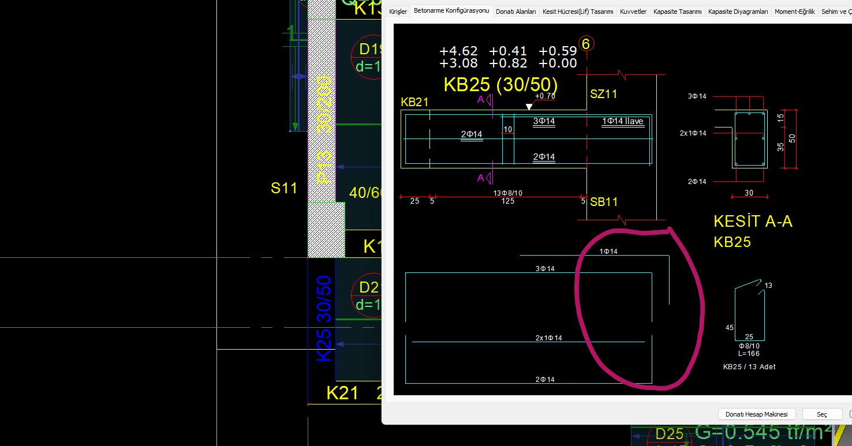This screenshot has width=852, height=446.
Task: Click the +4.62 value
Action: (x=458, y=51)
